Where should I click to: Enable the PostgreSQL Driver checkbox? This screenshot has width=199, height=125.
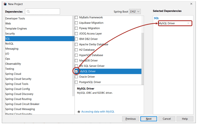76,82
